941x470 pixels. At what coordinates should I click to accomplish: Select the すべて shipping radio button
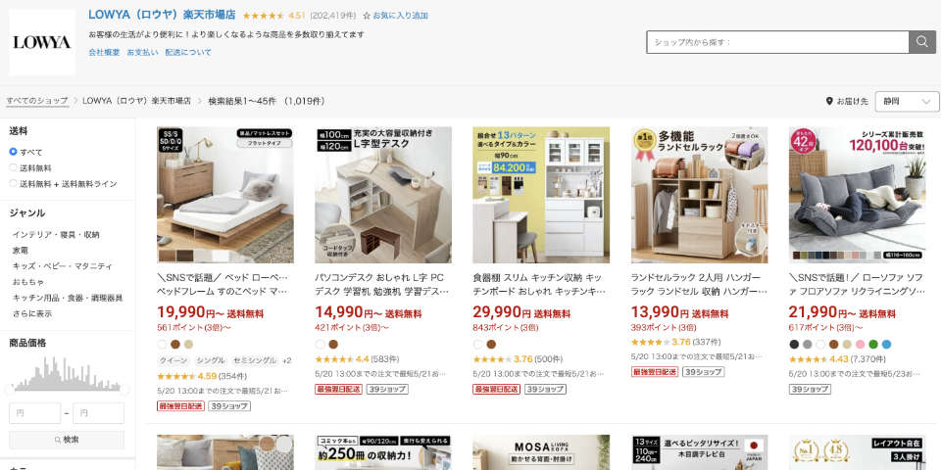[x=13, y=152]
